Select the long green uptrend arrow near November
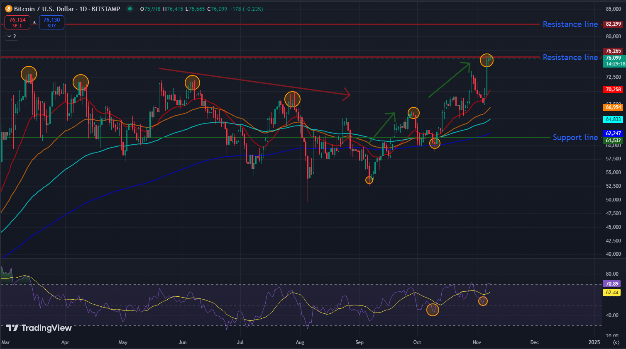Viewport: 626px width, 349px height. coord(449,80)
